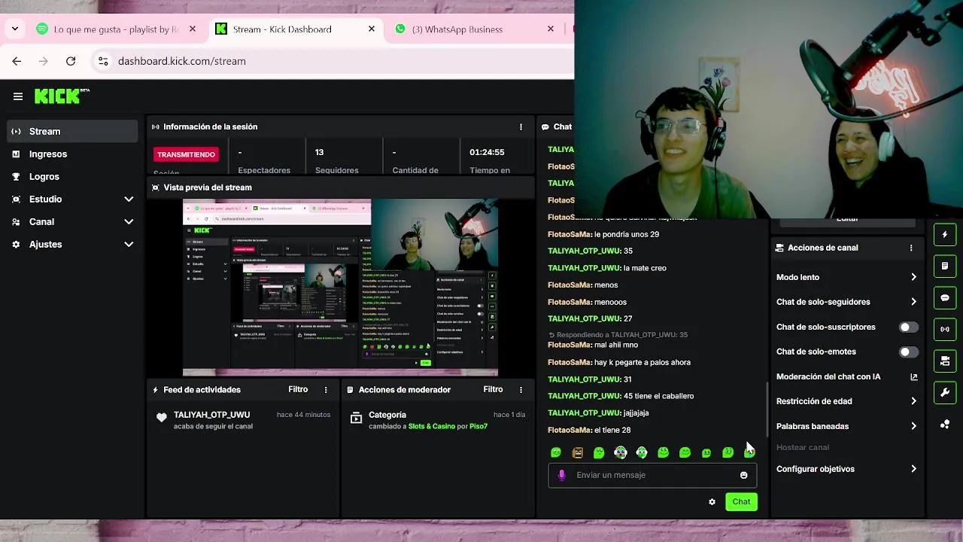Click chat message '45 tiene el caballero'
The width and height of the screenshot is (963, 542).
click(658, 396)
